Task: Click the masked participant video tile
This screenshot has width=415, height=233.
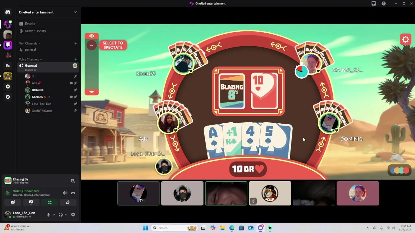Action: point(182,193)
